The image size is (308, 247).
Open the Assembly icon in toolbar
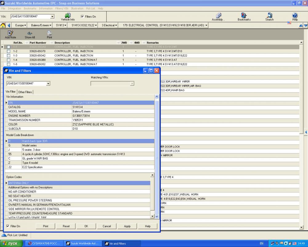tap(218, 17)
